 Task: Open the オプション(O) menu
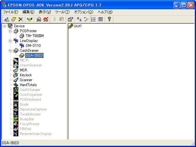tap(84, 12)
